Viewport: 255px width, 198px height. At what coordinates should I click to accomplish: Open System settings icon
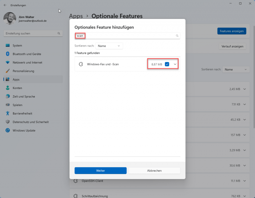(x=8, y=46)
